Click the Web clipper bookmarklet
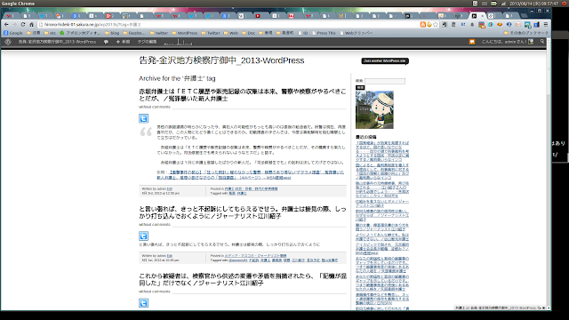Image resolution: width=569 pixels, height=320 pixels. point(356,33)
